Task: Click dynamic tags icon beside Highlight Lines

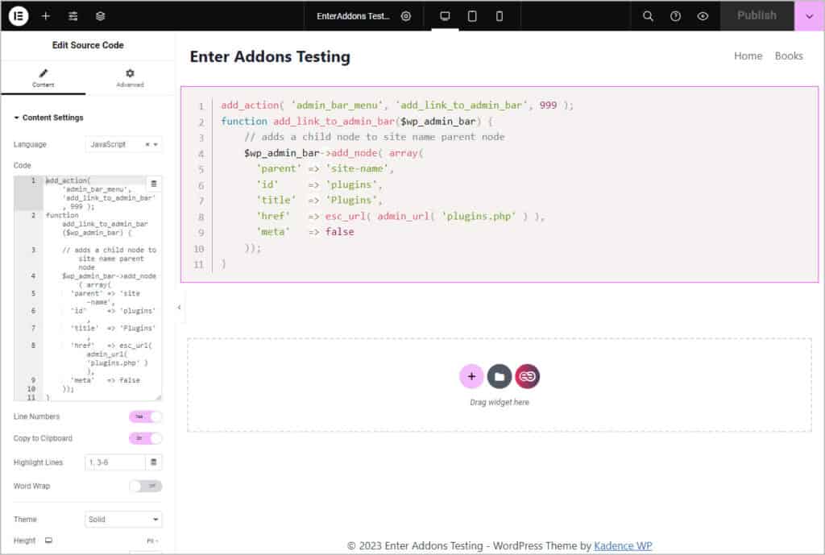Action: (x=154, y=462)
